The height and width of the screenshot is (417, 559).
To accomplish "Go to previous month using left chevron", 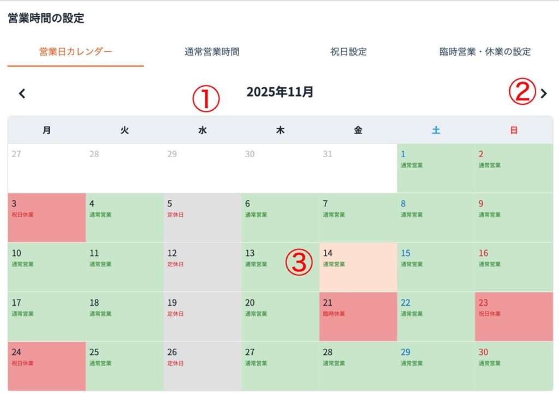I will (x=22, y=93).
